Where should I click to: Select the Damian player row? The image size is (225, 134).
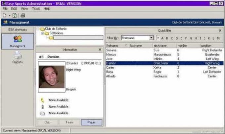[164, 63]
